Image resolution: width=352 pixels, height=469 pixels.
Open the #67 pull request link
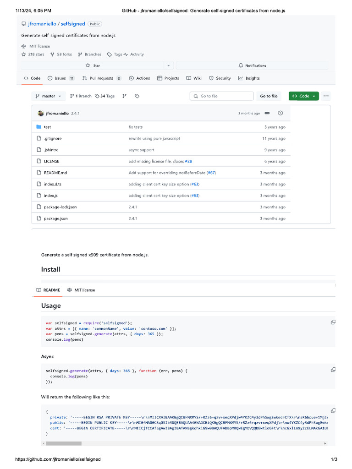pyautogui.click(x=211, y=173)
